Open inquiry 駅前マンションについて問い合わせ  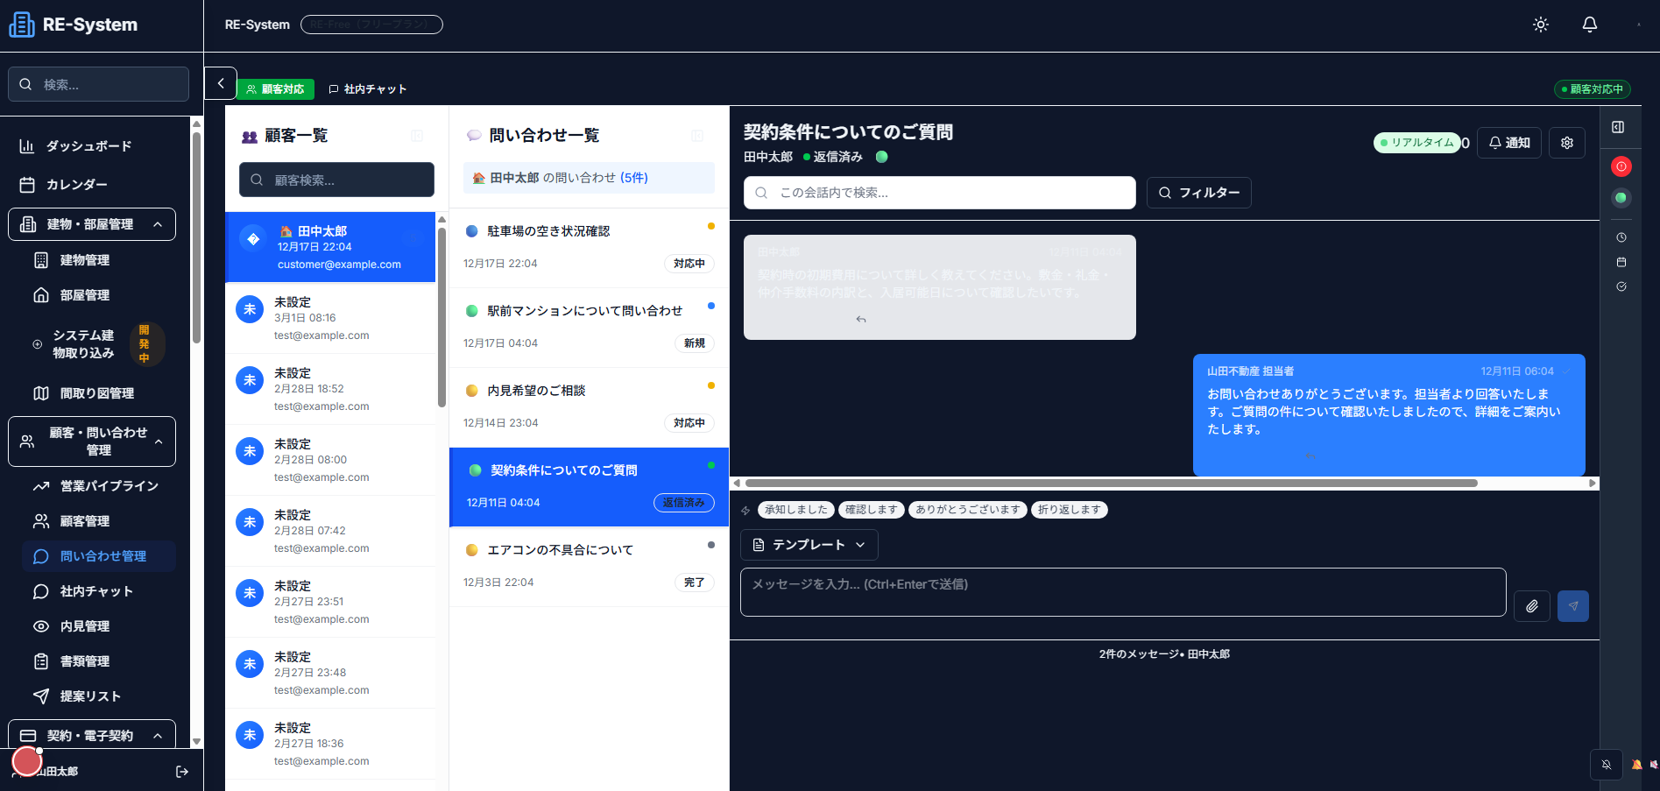(x=589, y=328)
